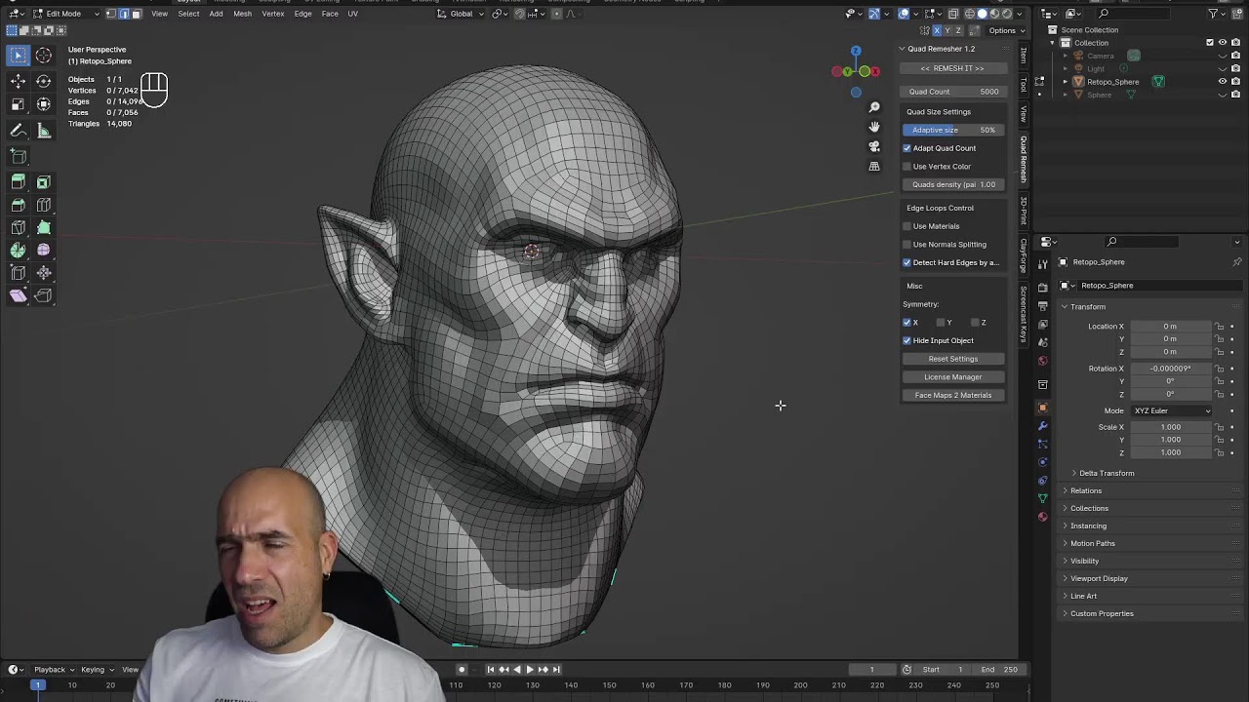Viewport: 1249px width, 702px height.
Task: Choose the Move tool
Action: [x=18, y=81]
